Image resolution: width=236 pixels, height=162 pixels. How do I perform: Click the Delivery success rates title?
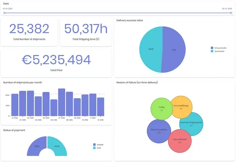(129, 20)
